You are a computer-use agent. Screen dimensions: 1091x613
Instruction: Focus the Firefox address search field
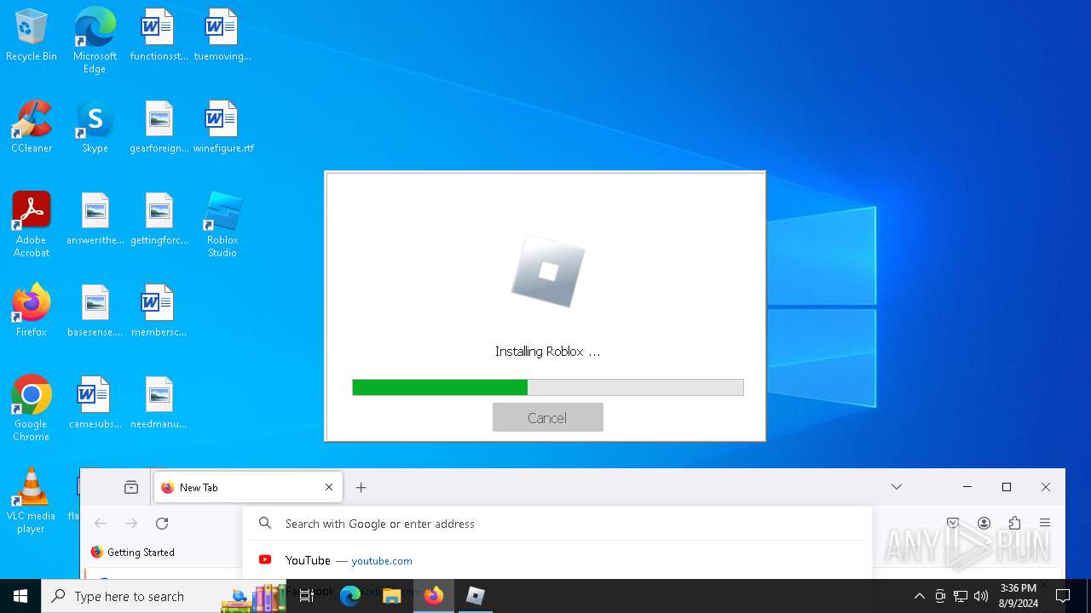[558, 524]
